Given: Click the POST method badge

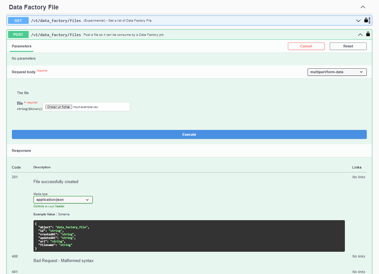Looking at the screenshot, I should (x=18, y=34).
